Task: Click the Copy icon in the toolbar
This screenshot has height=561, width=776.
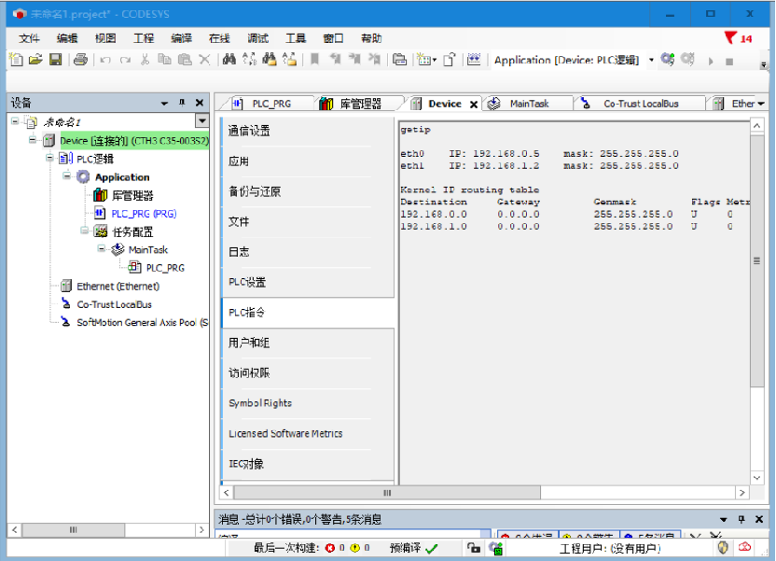Action: coord(164,60)
